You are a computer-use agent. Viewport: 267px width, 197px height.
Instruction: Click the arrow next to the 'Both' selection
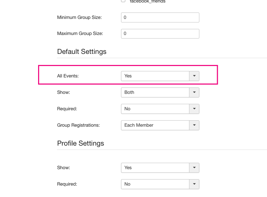[194, 92]
